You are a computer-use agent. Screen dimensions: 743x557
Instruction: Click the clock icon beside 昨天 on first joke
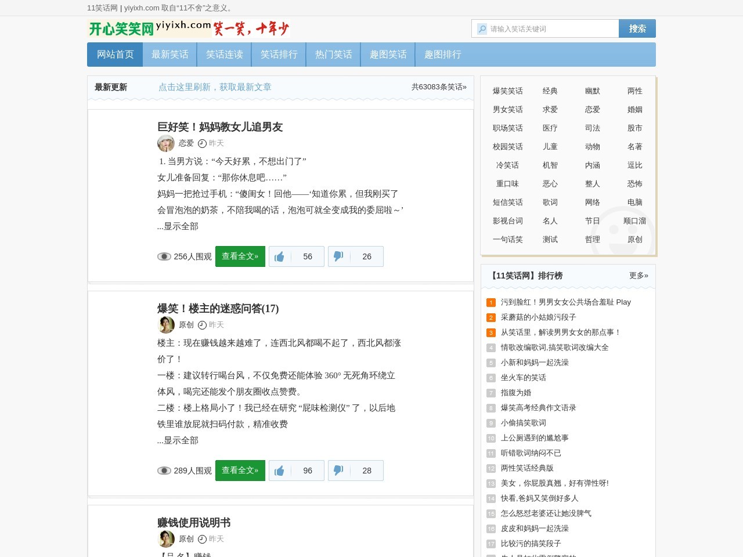coord(202,143)
